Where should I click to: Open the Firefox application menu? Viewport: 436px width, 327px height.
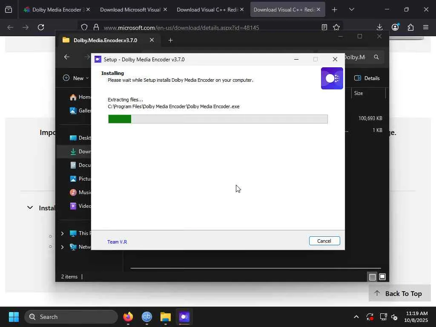coord(426,27)
